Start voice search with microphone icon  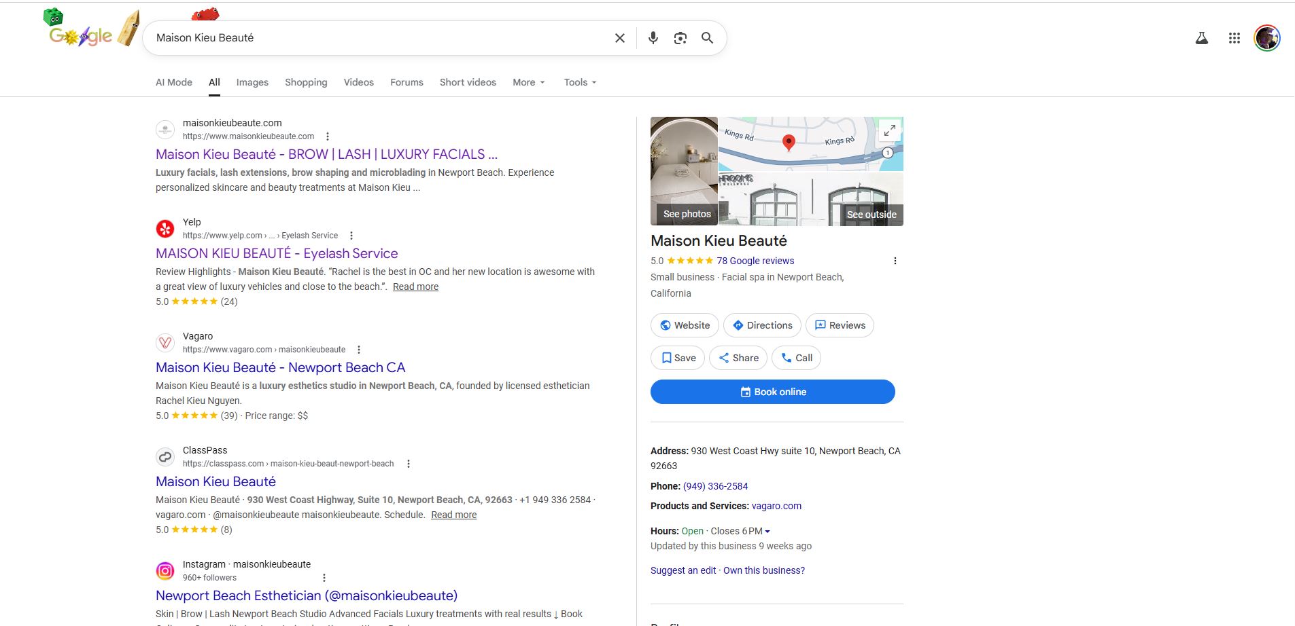tap(653, 38)
